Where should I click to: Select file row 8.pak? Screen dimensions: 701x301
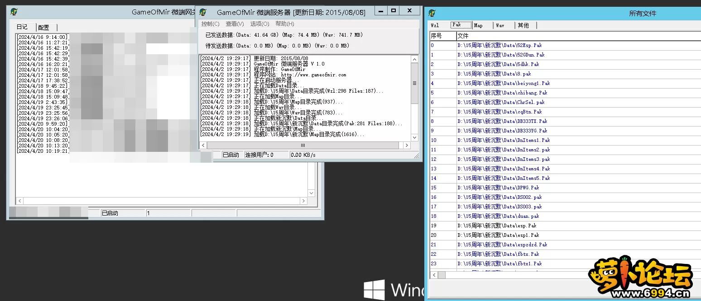tap(565, 74)
